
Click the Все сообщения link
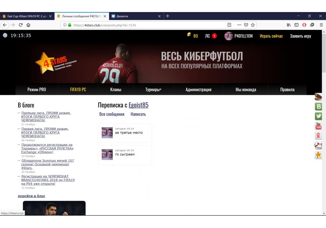pos(111,114)
